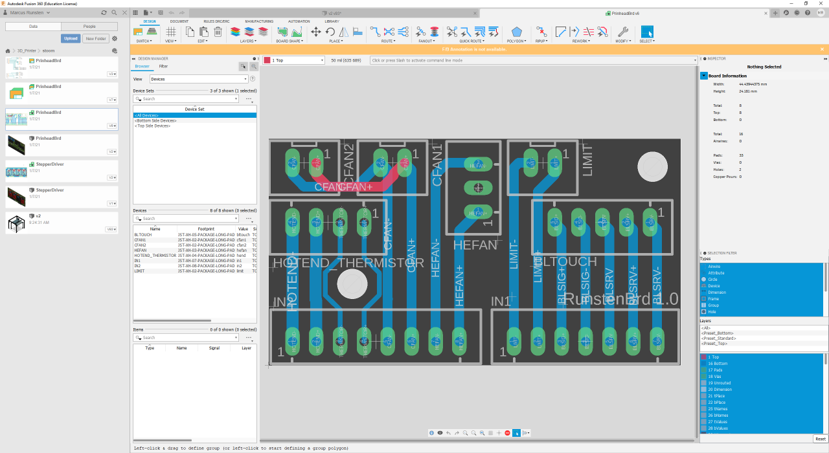
Task: Open the layer selector dropdown showing 1 Top
Action: click(293, 60)
